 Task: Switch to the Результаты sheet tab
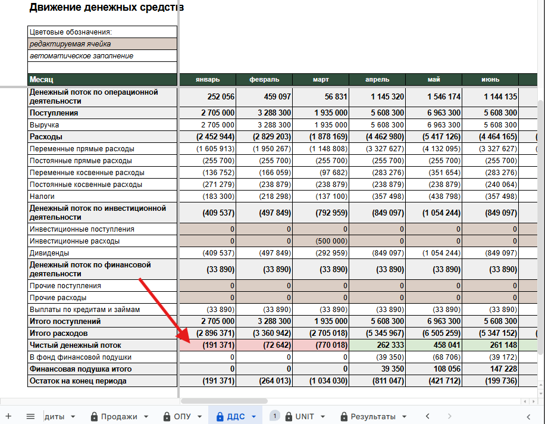373,416
